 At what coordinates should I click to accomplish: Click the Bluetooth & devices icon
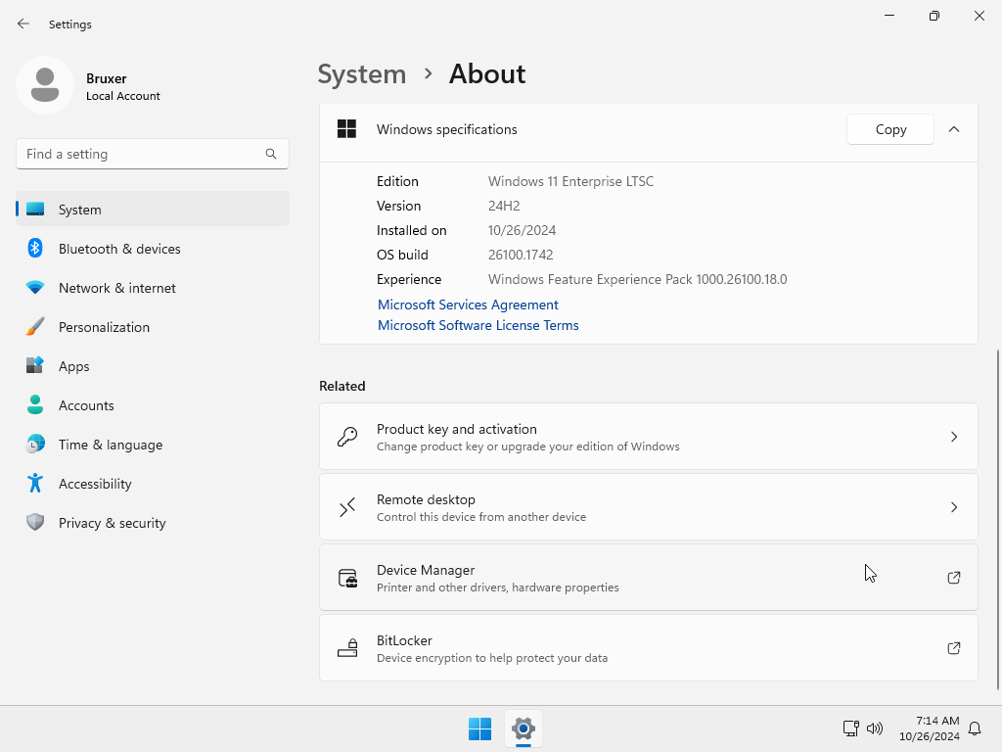(35, 249)
